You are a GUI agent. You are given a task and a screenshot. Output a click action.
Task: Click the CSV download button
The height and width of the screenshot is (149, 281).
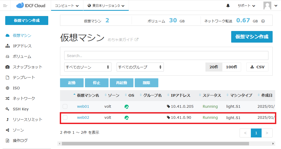tap(257, 67)
